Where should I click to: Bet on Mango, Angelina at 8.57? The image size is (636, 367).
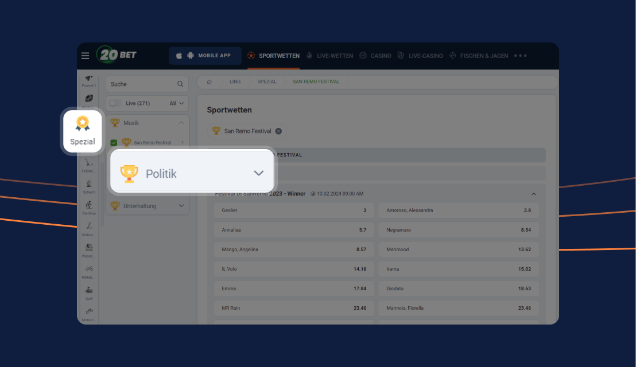tap(294, 249)
